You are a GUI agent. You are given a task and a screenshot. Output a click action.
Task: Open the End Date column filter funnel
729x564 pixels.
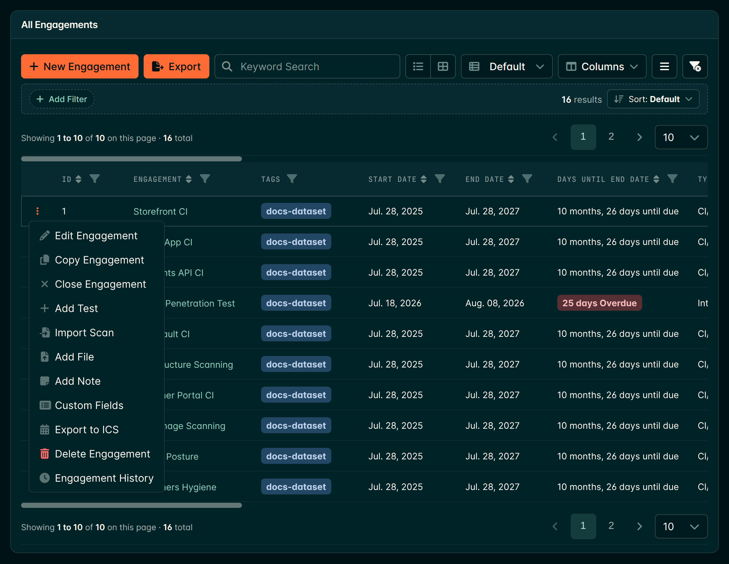[527, 179]
